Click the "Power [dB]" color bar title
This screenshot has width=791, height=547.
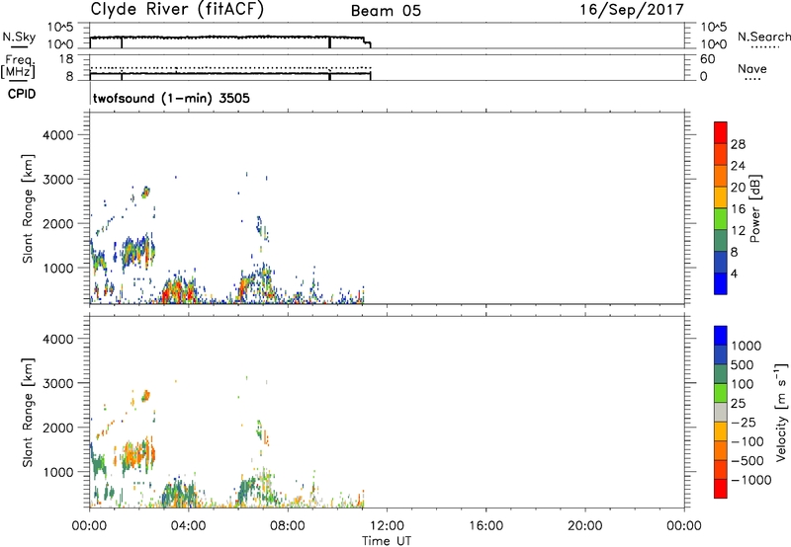point(754,208)
